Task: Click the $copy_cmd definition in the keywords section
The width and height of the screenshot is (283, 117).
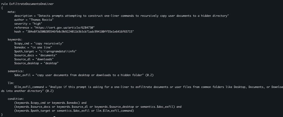Action: [39, 43]
